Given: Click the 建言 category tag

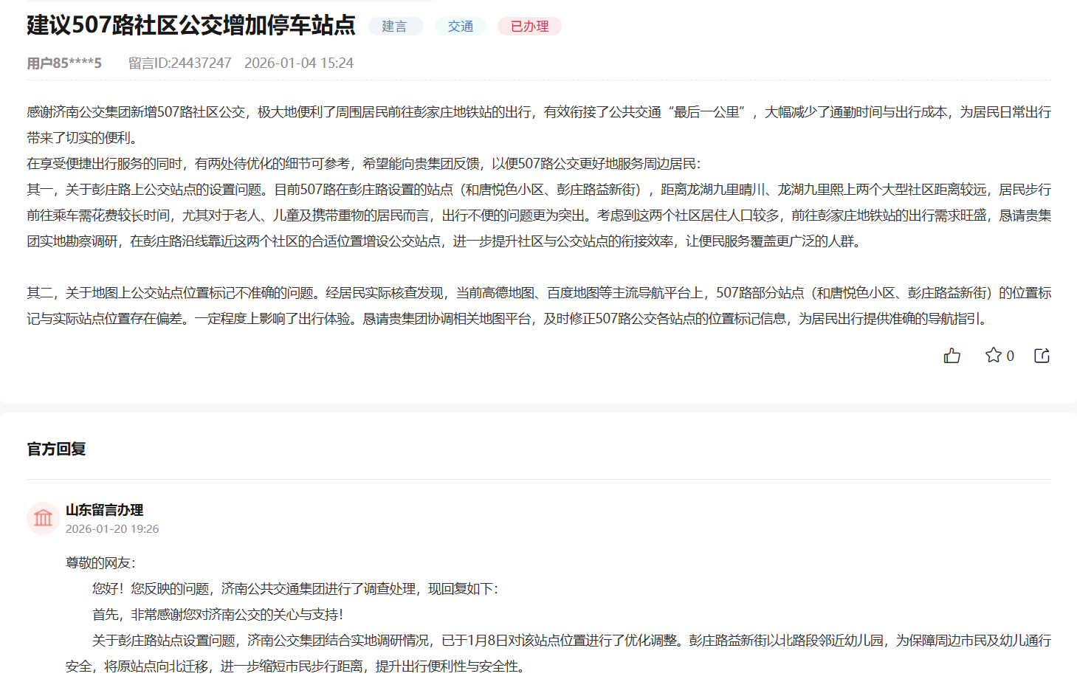Looking at the screenshot, I should coord(396,26).
